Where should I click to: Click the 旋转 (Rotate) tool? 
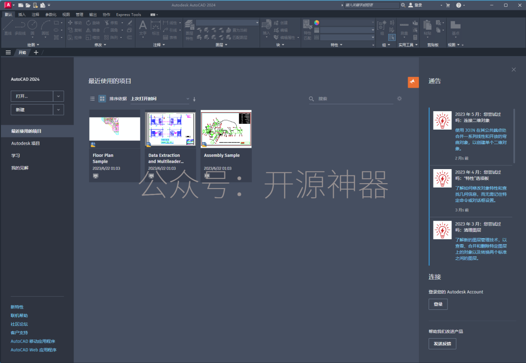point(93,23)
